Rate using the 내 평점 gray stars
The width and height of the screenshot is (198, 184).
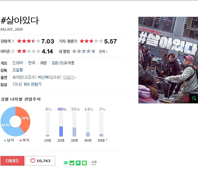84,51
